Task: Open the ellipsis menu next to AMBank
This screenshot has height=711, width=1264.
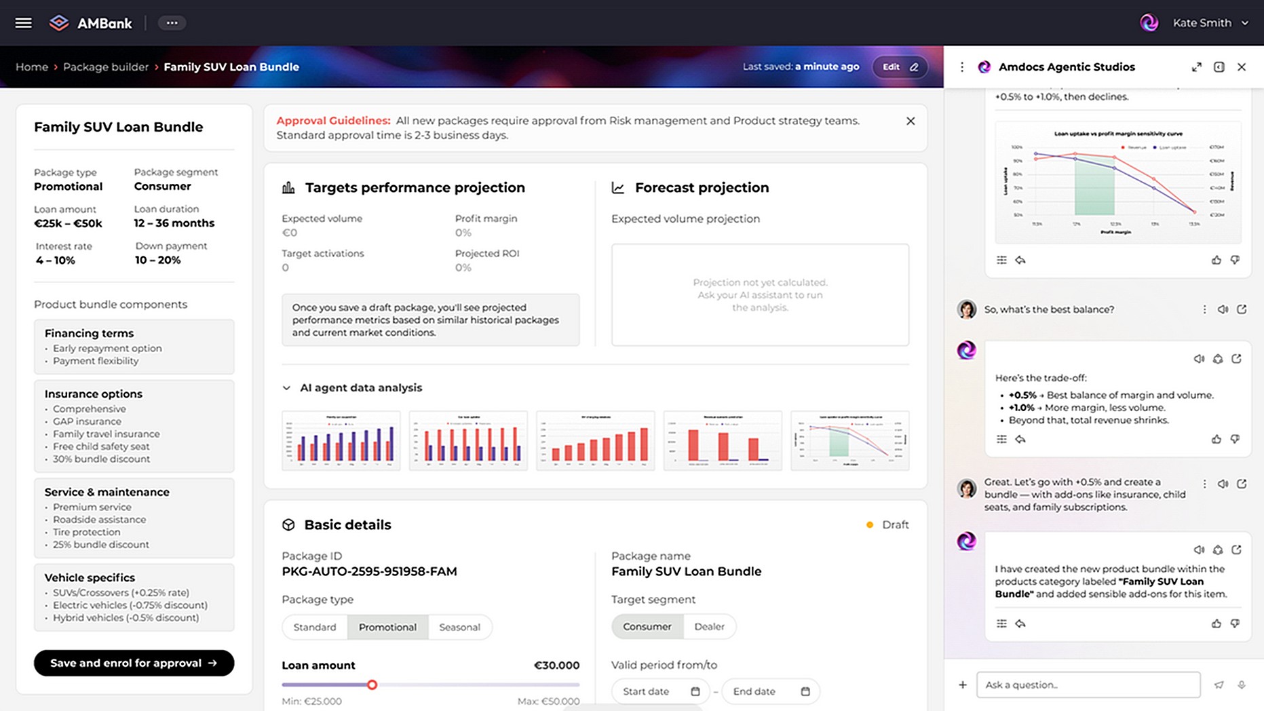Action: pyautogui.click(x=172, y=23)
